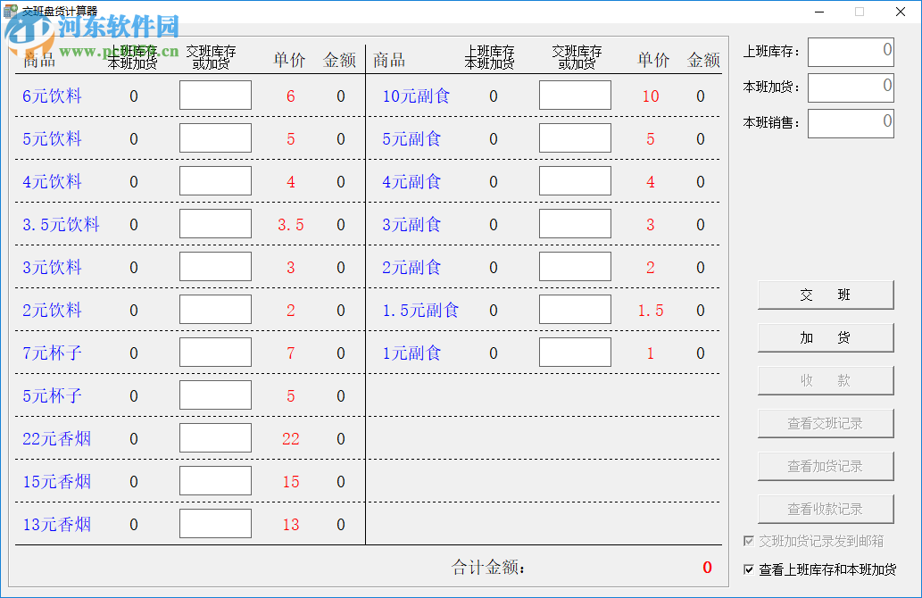Click the 22元香烟 inventory input box
This screenshot has height=598, width=922.
coord(214,437)
